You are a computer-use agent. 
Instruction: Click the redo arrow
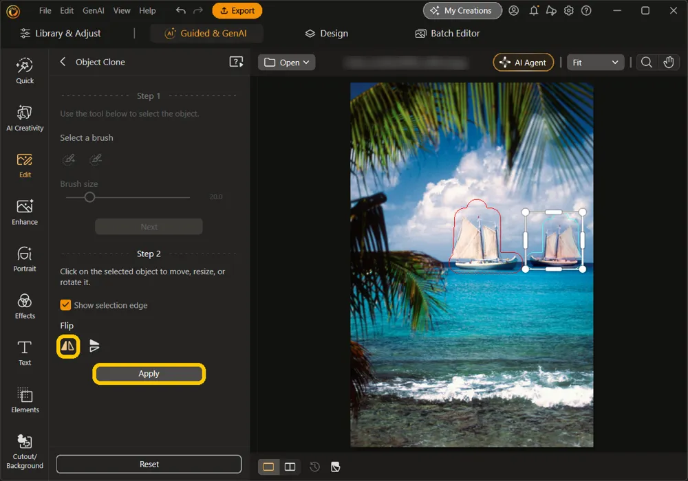coord(198,10)
